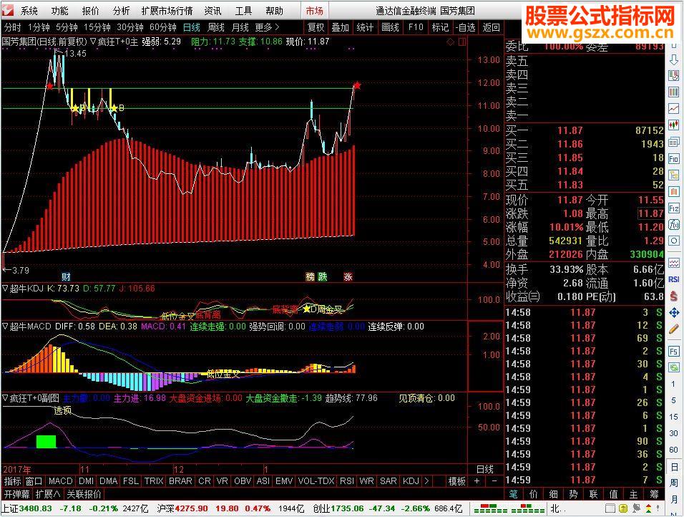Expand the 疯狂T+0副图 indicator dropdown

(5, 398)
